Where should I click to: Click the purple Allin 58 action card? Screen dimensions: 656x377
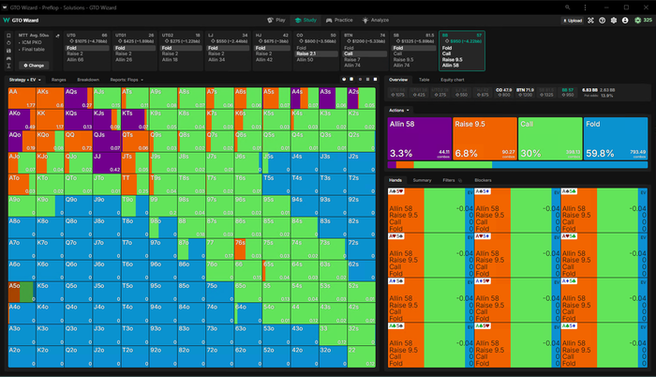coord(420,139)
